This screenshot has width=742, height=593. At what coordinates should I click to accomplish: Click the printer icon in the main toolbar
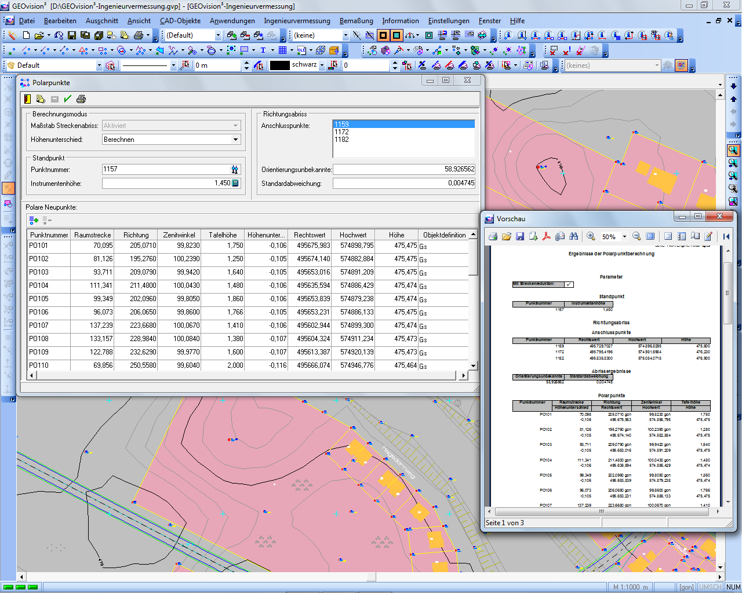138,35
